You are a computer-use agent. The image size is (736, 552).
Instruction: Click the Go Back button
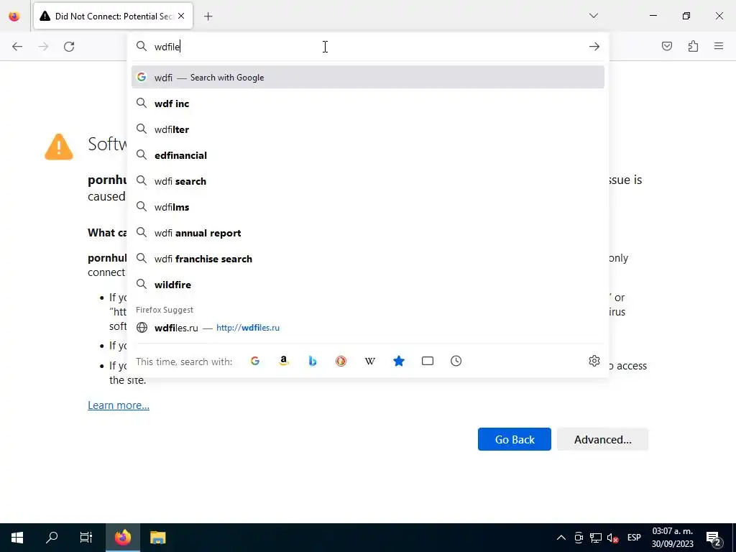pyautogui.click(x=515, y=439)
